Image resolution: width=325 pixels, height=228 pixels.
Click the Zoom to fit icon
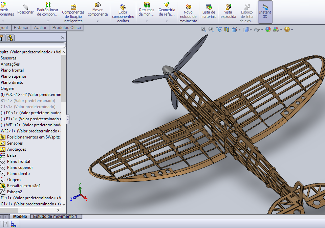203,29
